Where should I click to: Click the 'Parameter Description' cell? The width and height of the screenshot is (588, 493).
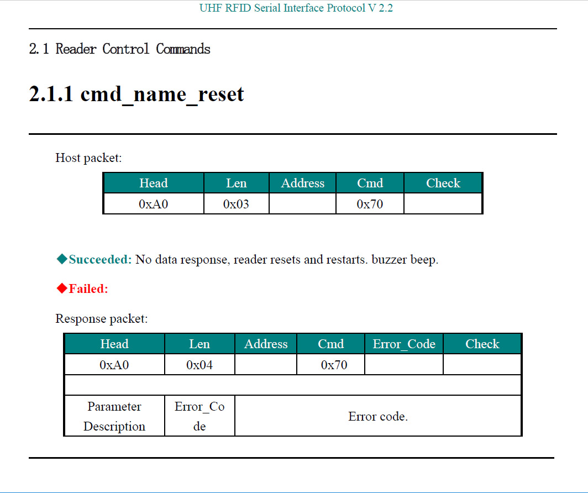[114, 416]
